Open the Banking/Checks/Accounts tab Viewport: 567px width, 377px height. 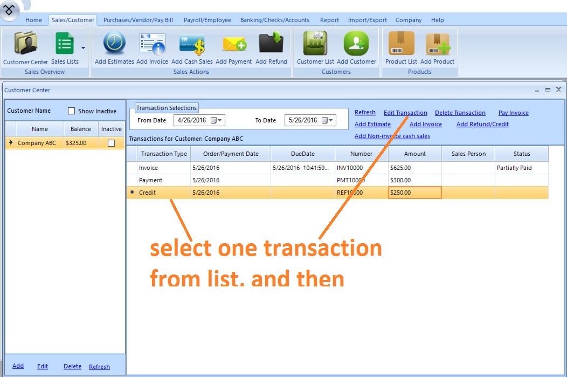tap(274, 20)
